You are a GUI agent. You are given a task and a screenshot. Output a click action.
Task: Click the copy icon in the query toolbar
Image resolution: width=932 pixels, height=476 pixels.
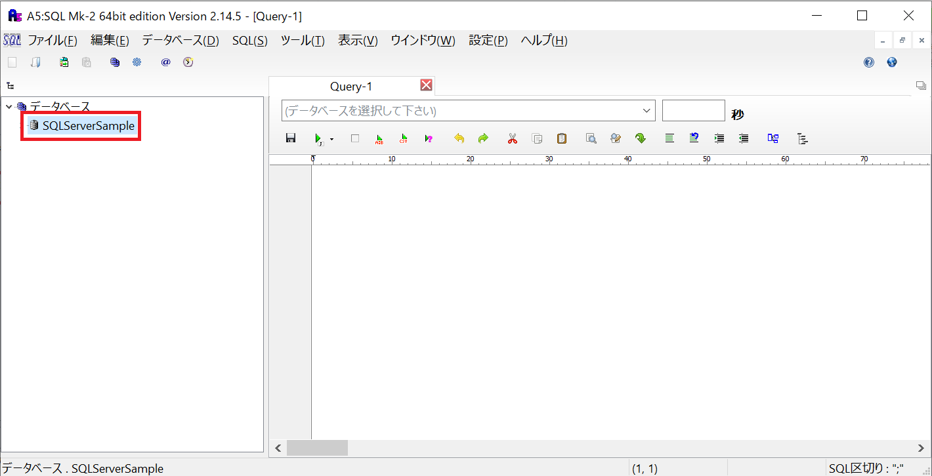point(537,138)
